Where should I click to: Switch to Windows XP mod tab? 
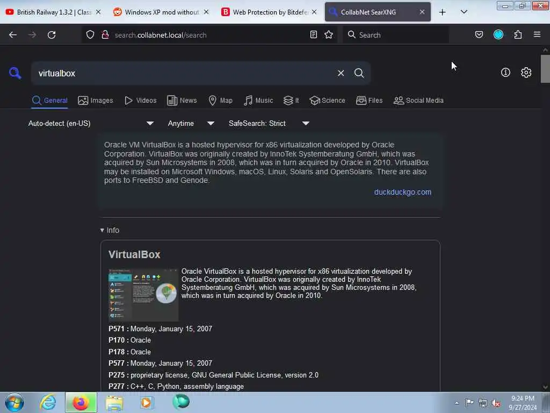pos(161,12)
